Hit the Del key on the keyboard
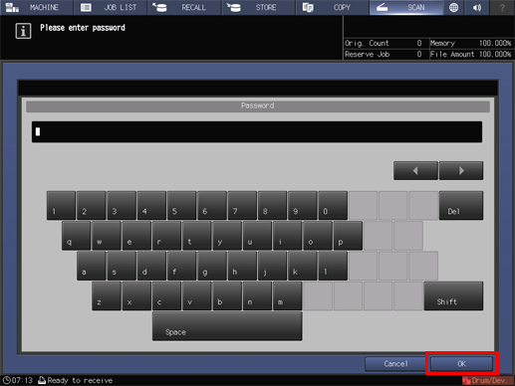The height and width of the screenshot is (386, 515). point(461,205)
